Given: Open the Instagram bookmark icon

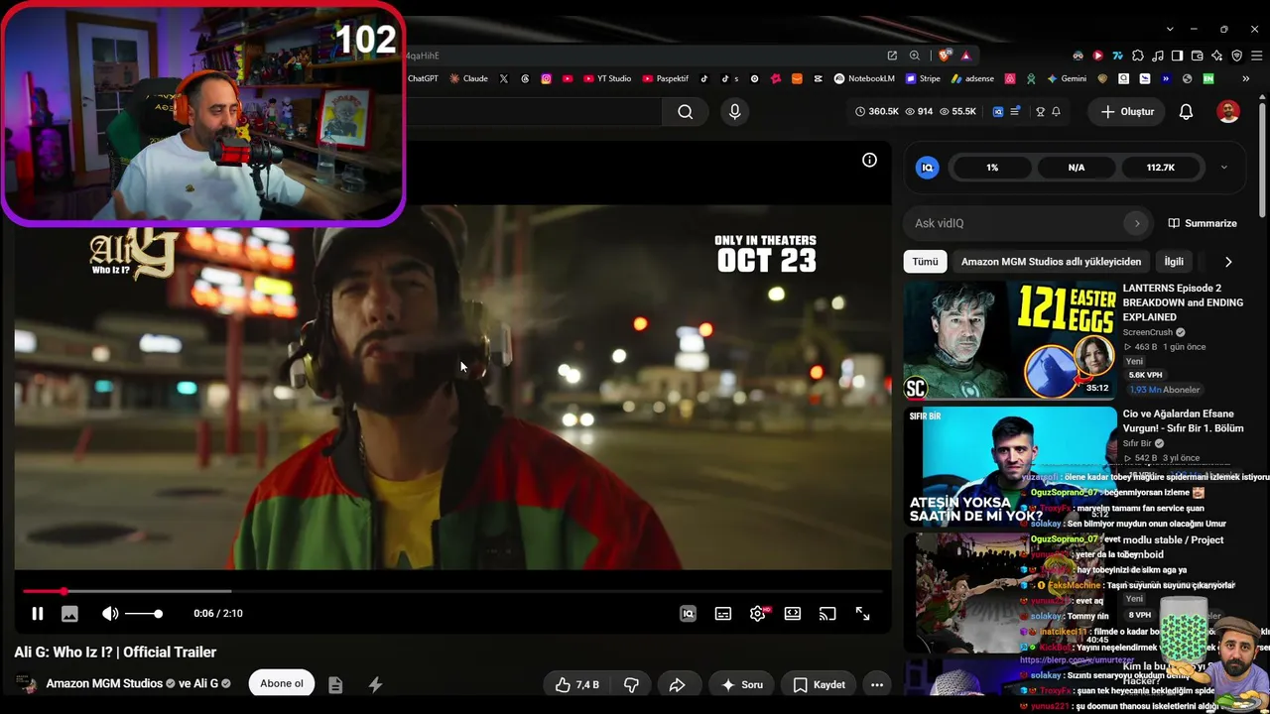Looking at the screenshot, I should point(546,78).
